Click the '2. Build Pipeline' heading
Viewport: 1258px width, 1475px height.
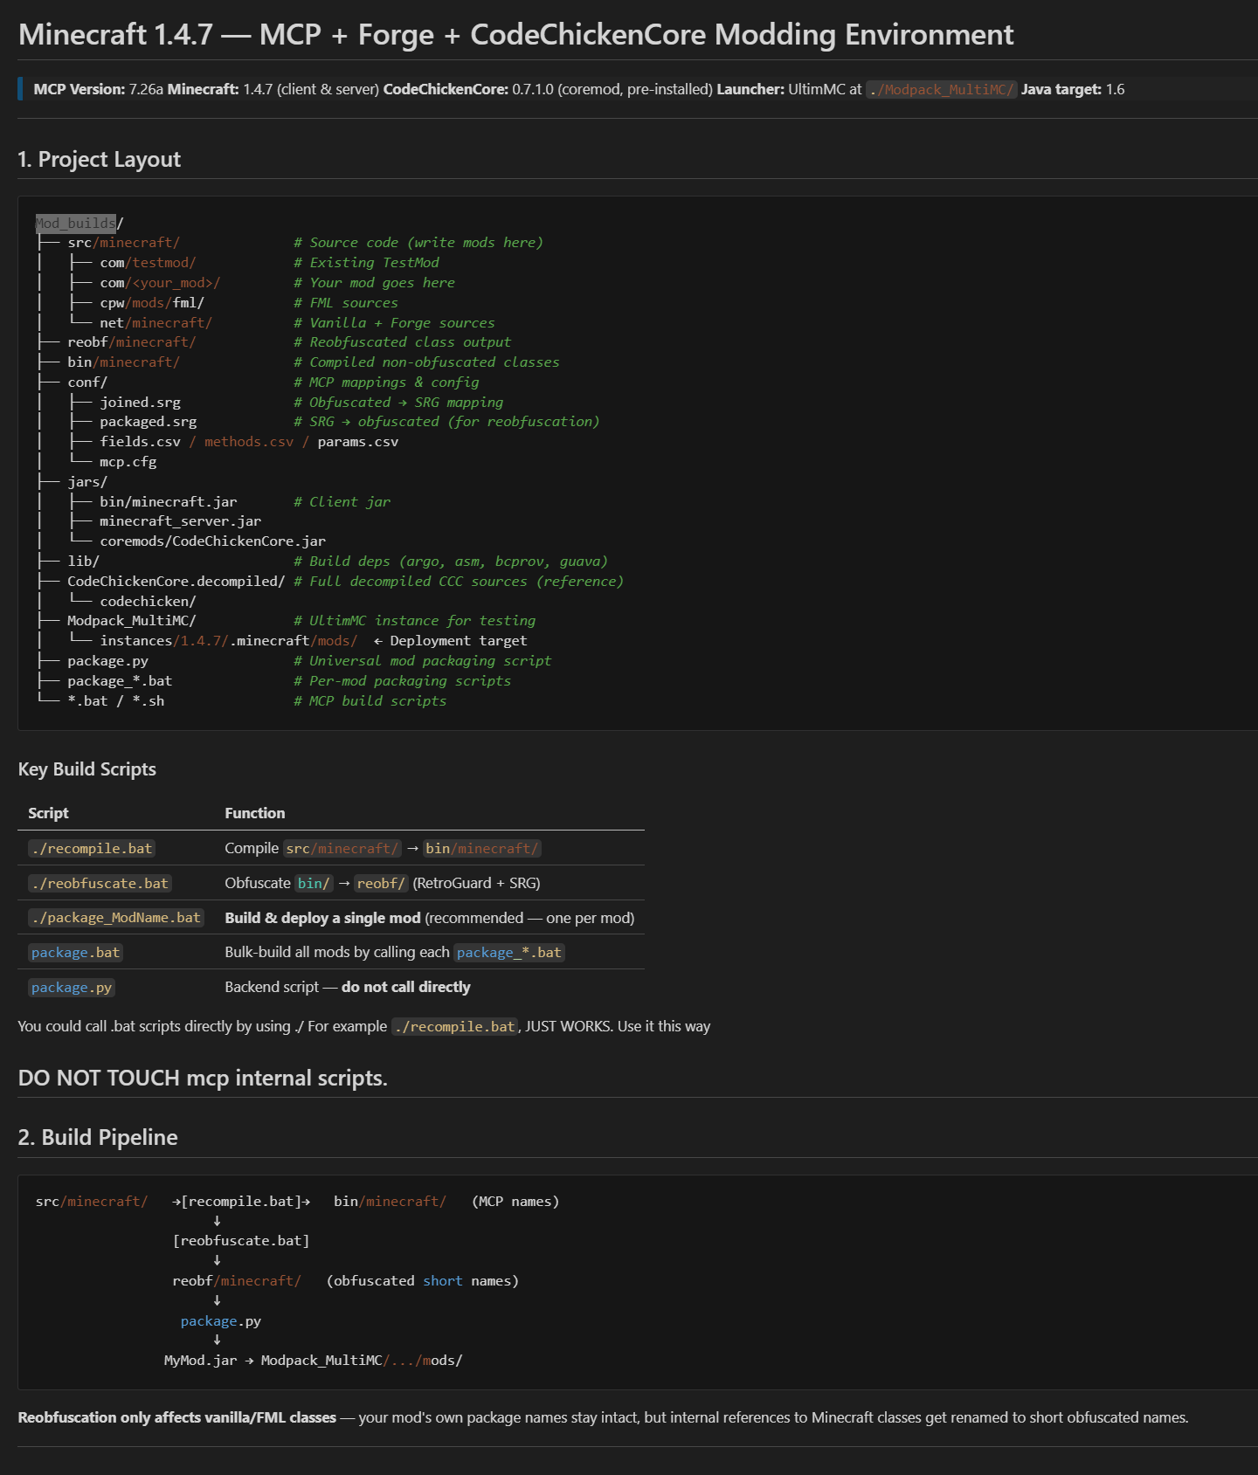tap(98, 1138)
